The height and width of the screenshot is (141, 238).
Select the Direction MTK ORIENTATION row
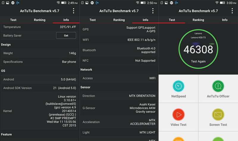[119, 96]
